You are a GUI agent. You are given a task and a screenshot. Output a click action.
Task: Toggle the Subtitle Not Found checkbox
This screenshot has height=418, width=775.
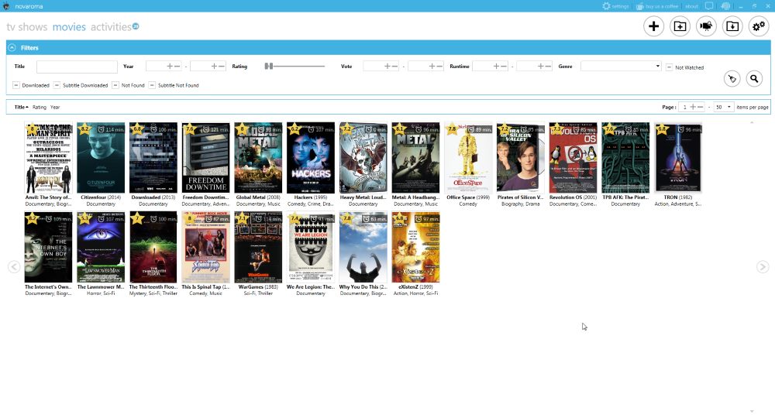152,85
